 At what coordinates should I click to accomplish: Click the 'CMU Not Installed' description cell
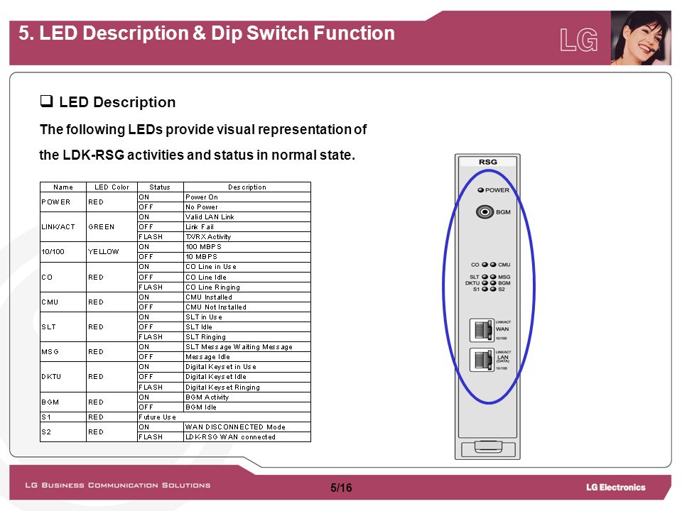[x=247, y=307]
